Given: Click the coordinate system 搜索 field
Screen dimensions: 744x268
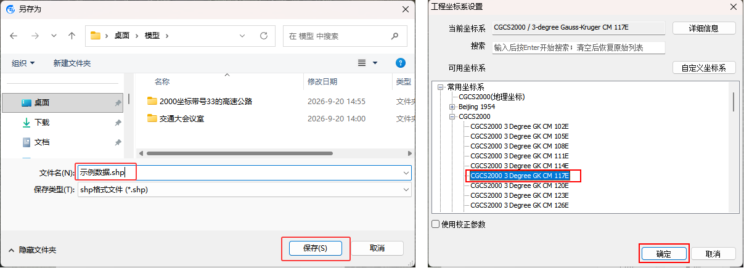Looking at the screenshot, I should (x=578, y=47).
